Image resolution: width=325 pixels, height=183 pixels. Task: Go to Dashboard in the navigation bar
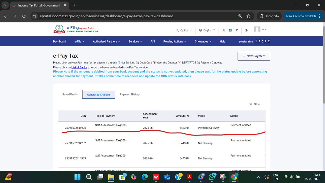point(59,41)
